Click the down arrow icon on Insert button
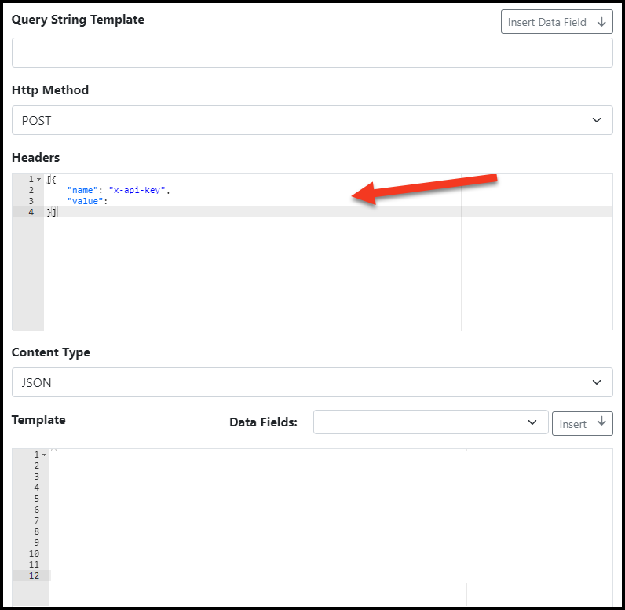625x610 pixels. pos(601,421)
